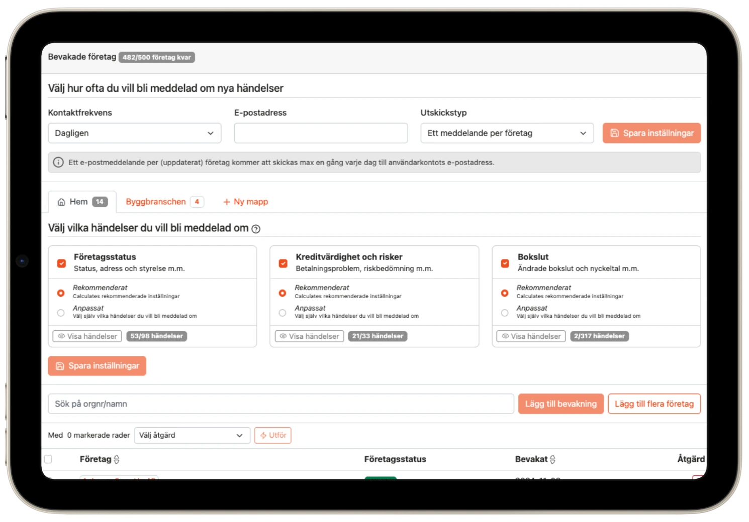Click the Sök på orgnr/namn search field
Viewport: 749px width, 522px height.
click(280, 404)
